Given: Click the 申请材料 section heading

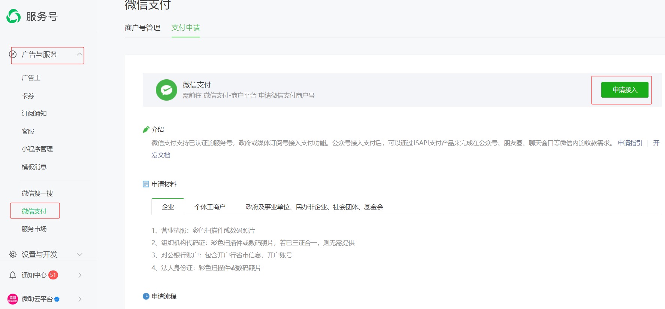Looking at the screenshot, I should [x=164, y=184].
